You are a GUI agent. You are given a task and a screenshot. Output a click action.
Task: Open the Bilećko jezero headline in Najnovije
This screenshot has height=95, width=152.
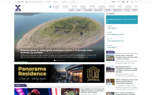[x=126, y=57]
